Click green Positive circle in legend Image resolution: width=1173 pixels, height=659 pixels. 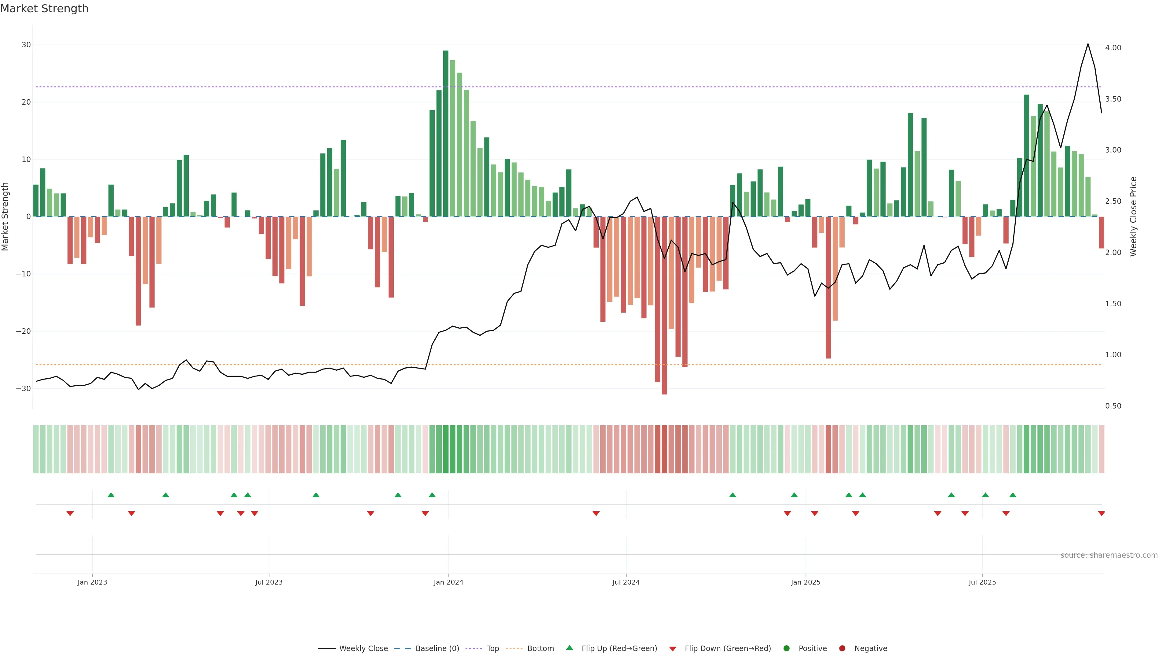tap(786, 649)
